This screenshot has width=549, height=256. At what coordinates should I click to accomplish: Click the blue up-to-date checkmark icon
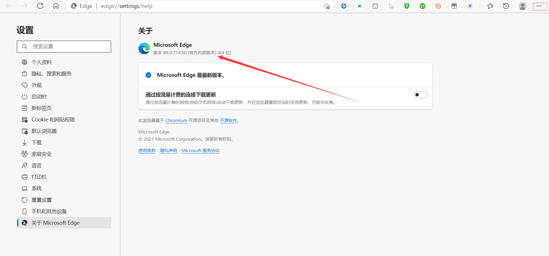[148, 75]
